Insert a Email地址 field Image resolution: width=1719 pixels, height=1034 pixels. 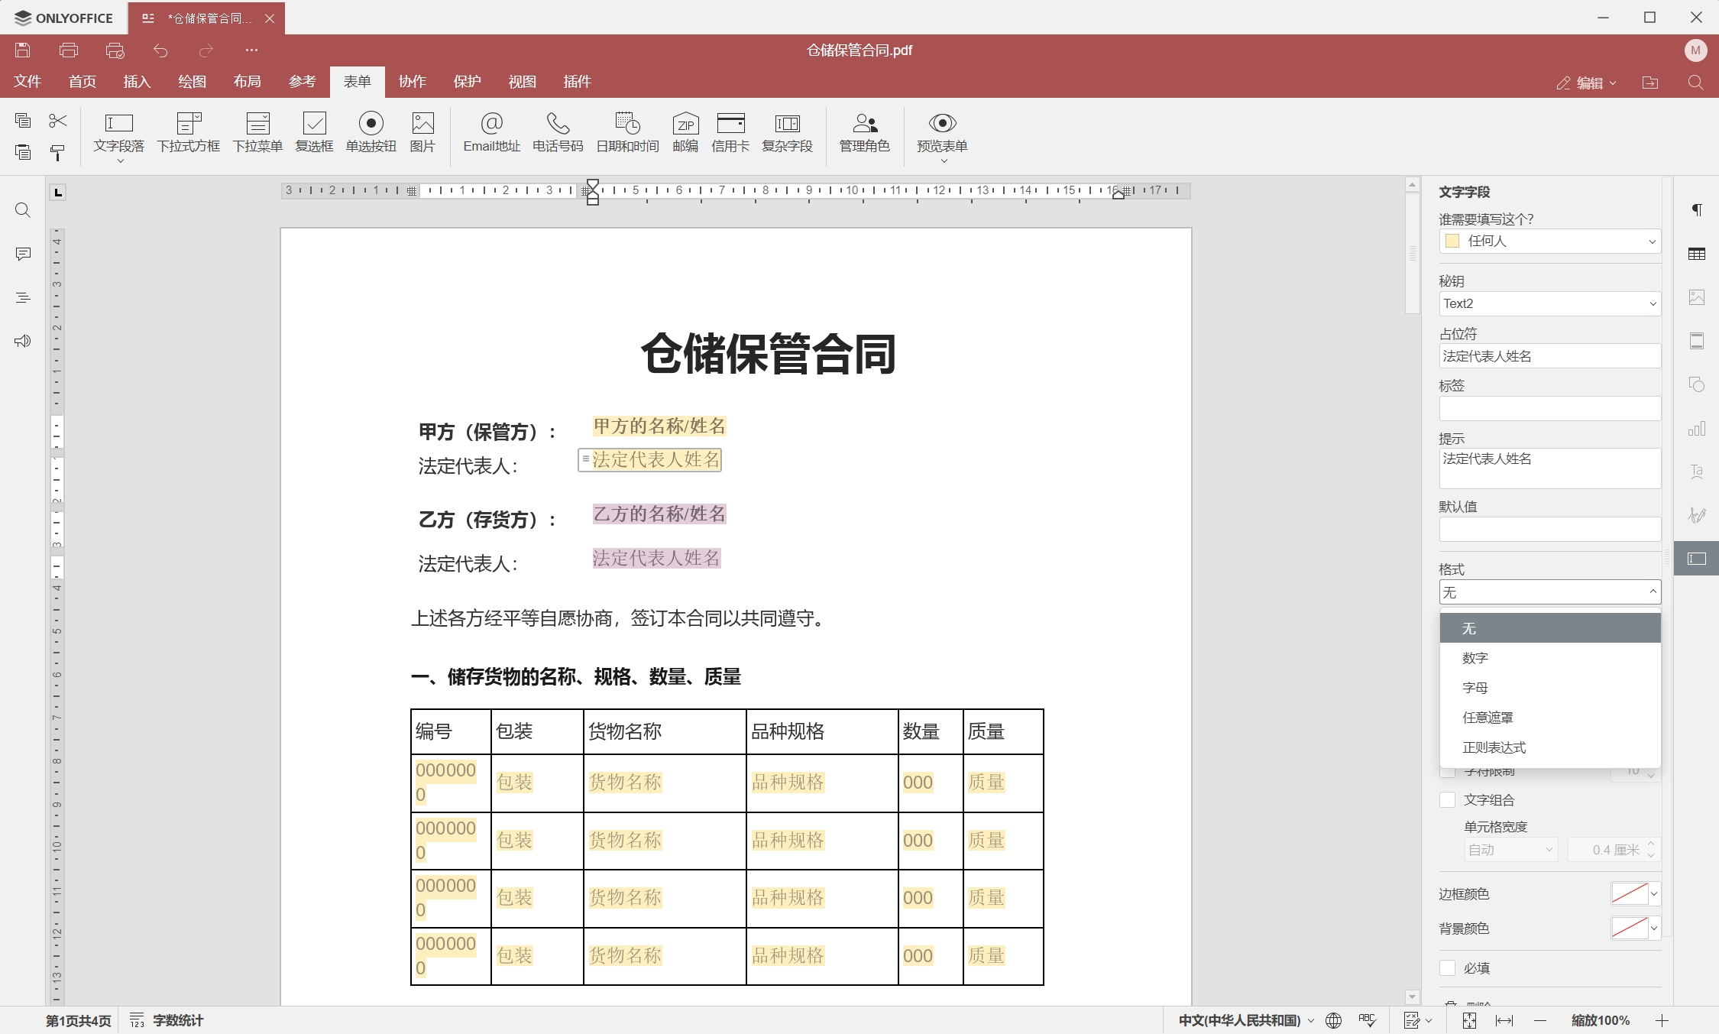pos(491,131)
